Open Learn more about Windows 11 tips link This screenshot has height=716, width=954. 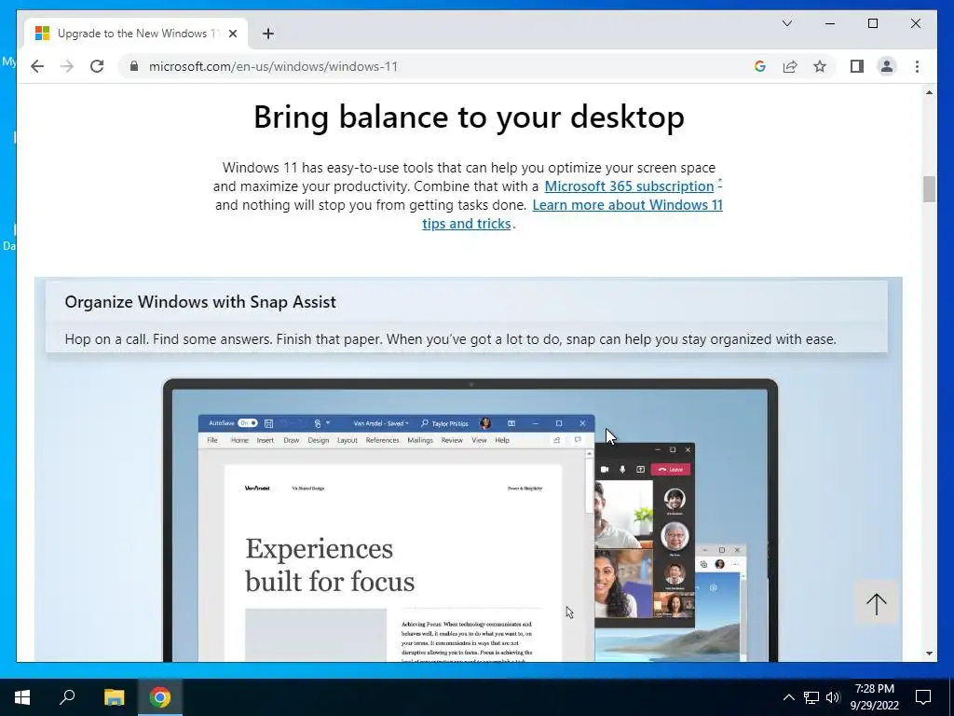573,214
